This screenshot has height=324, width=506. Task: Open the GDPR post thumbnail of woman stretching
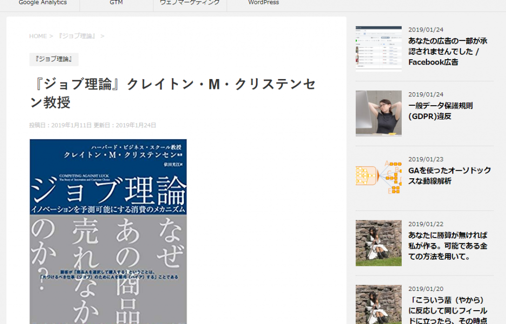click(379, 113)
